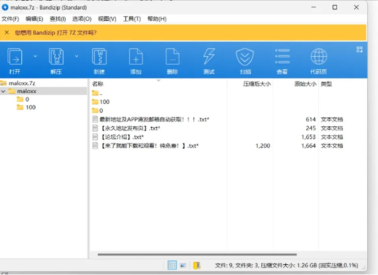Image resolution: width=378 pixels, height=275 pixels.
Task: Minimize the Bandizip window
Action: point(313,7)
